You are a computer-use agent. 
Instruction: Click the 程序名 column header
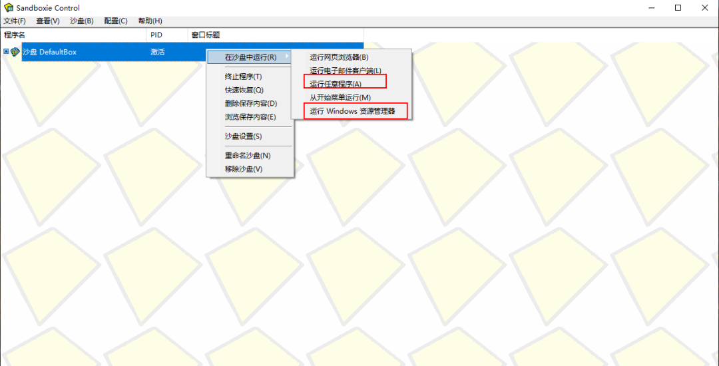pyautogui.click(x=15, y=35)
